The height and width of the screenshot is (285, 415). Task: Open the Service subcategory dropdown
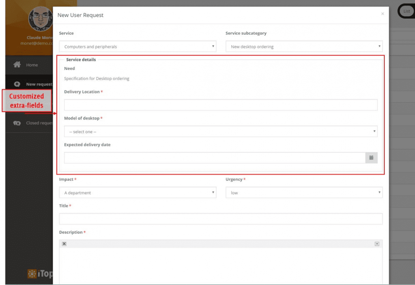(303, 46)
